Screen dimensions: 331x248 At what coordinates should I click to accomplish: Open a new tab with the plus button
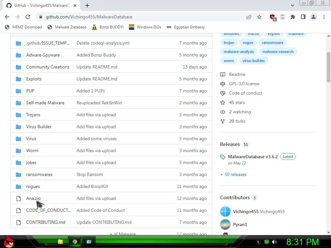[87, 5]
